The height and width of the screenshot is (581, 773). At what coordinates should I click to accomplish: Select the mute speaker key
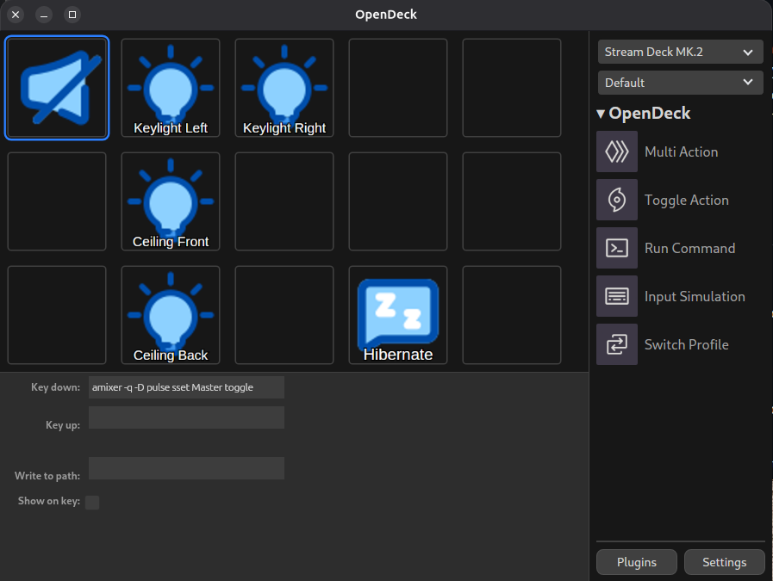click(x=57, y=87)
